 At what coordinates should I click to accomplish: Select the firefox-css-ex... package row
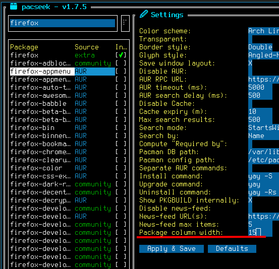[69, 176]
